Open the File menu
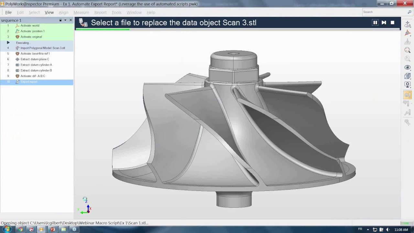 [x=8, y=12]
